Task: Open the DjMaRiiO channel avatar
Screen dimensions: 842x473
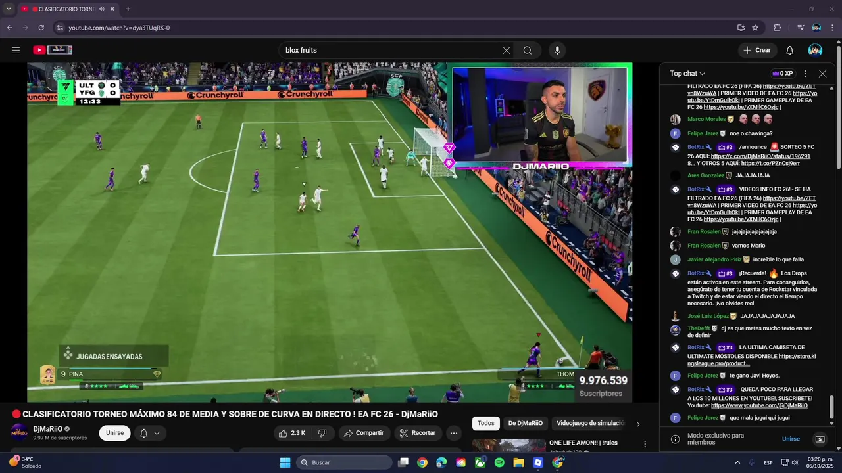Action: click(19, 433)
